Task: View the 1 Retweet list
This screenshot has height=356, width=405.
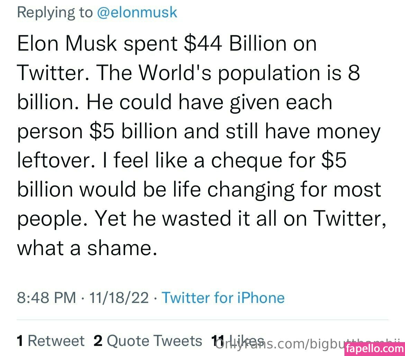Action: click(x=51, y=341)
